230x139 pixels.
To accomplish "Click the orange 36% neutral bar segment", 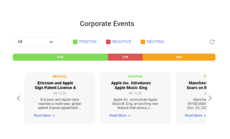I will pyautogui.click(x=179, y=57).
